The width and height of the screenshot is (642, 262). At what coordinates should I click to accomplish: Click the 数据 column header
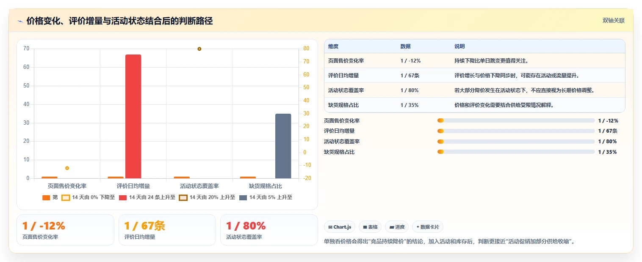click(405, 46)
